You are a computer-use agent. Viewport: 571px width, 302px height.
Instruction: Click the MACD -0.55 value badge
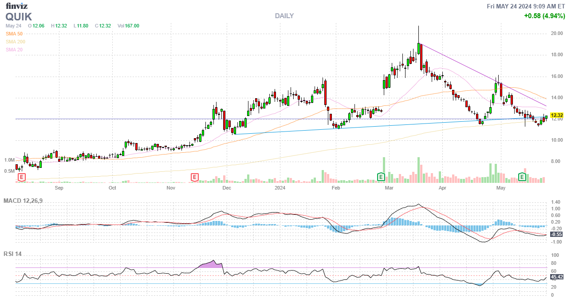pyautogui.click(x=556, y=234)
